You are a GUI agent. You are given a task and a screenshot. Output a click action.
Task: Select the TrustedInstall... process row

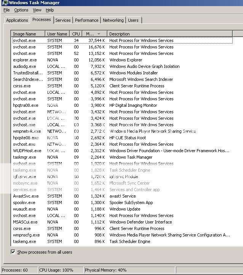click(x=123, y=73)
